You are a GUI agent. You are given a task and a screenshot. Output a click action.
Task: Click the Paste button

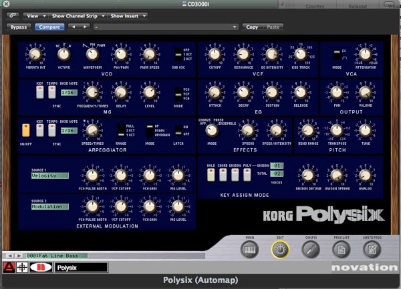coord(273,27)
